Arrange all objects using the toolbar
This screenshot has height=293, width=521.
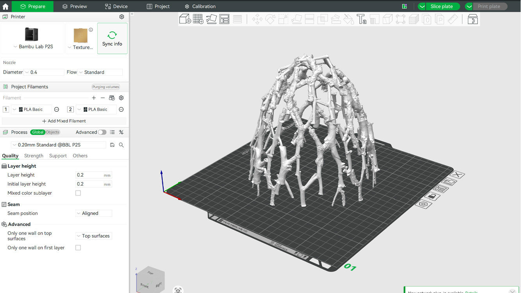tap(224, 19)
